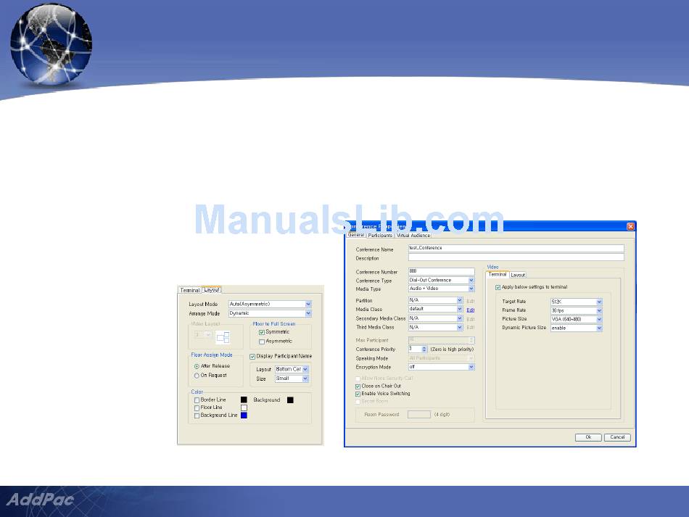Click the Edit link beside Media Class
The width and height of the screenshot is (689, 517).
tap(470, 310)
